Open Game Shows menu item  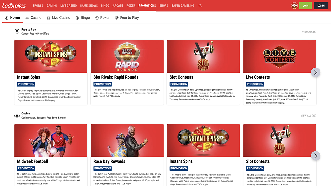click(89, 6)
